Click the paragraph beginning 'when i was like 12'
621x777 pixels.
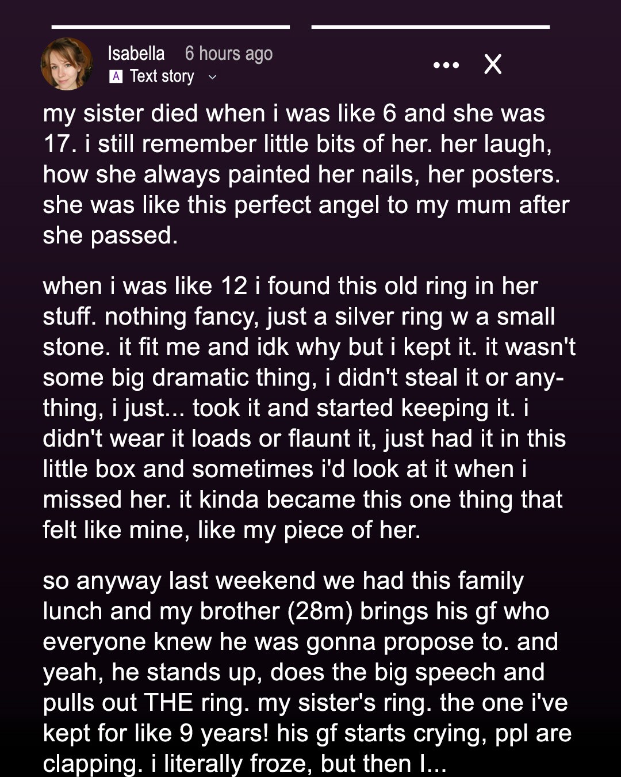tap(309, 408)
